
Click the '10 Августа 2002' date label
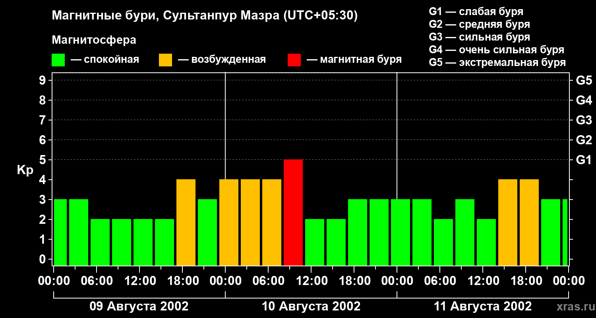pyautogui.click(x=311, y=306)
